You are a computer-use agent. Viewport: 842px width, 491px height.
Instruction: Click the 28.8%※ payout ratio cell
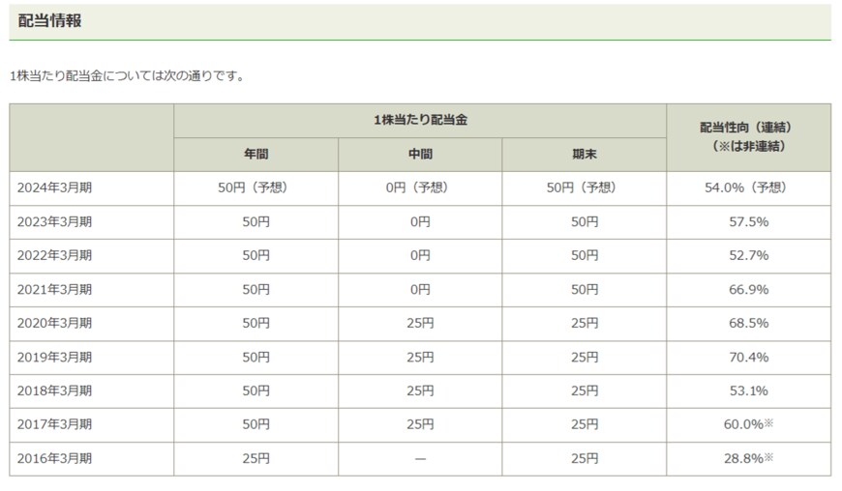(x=748, y=459)
